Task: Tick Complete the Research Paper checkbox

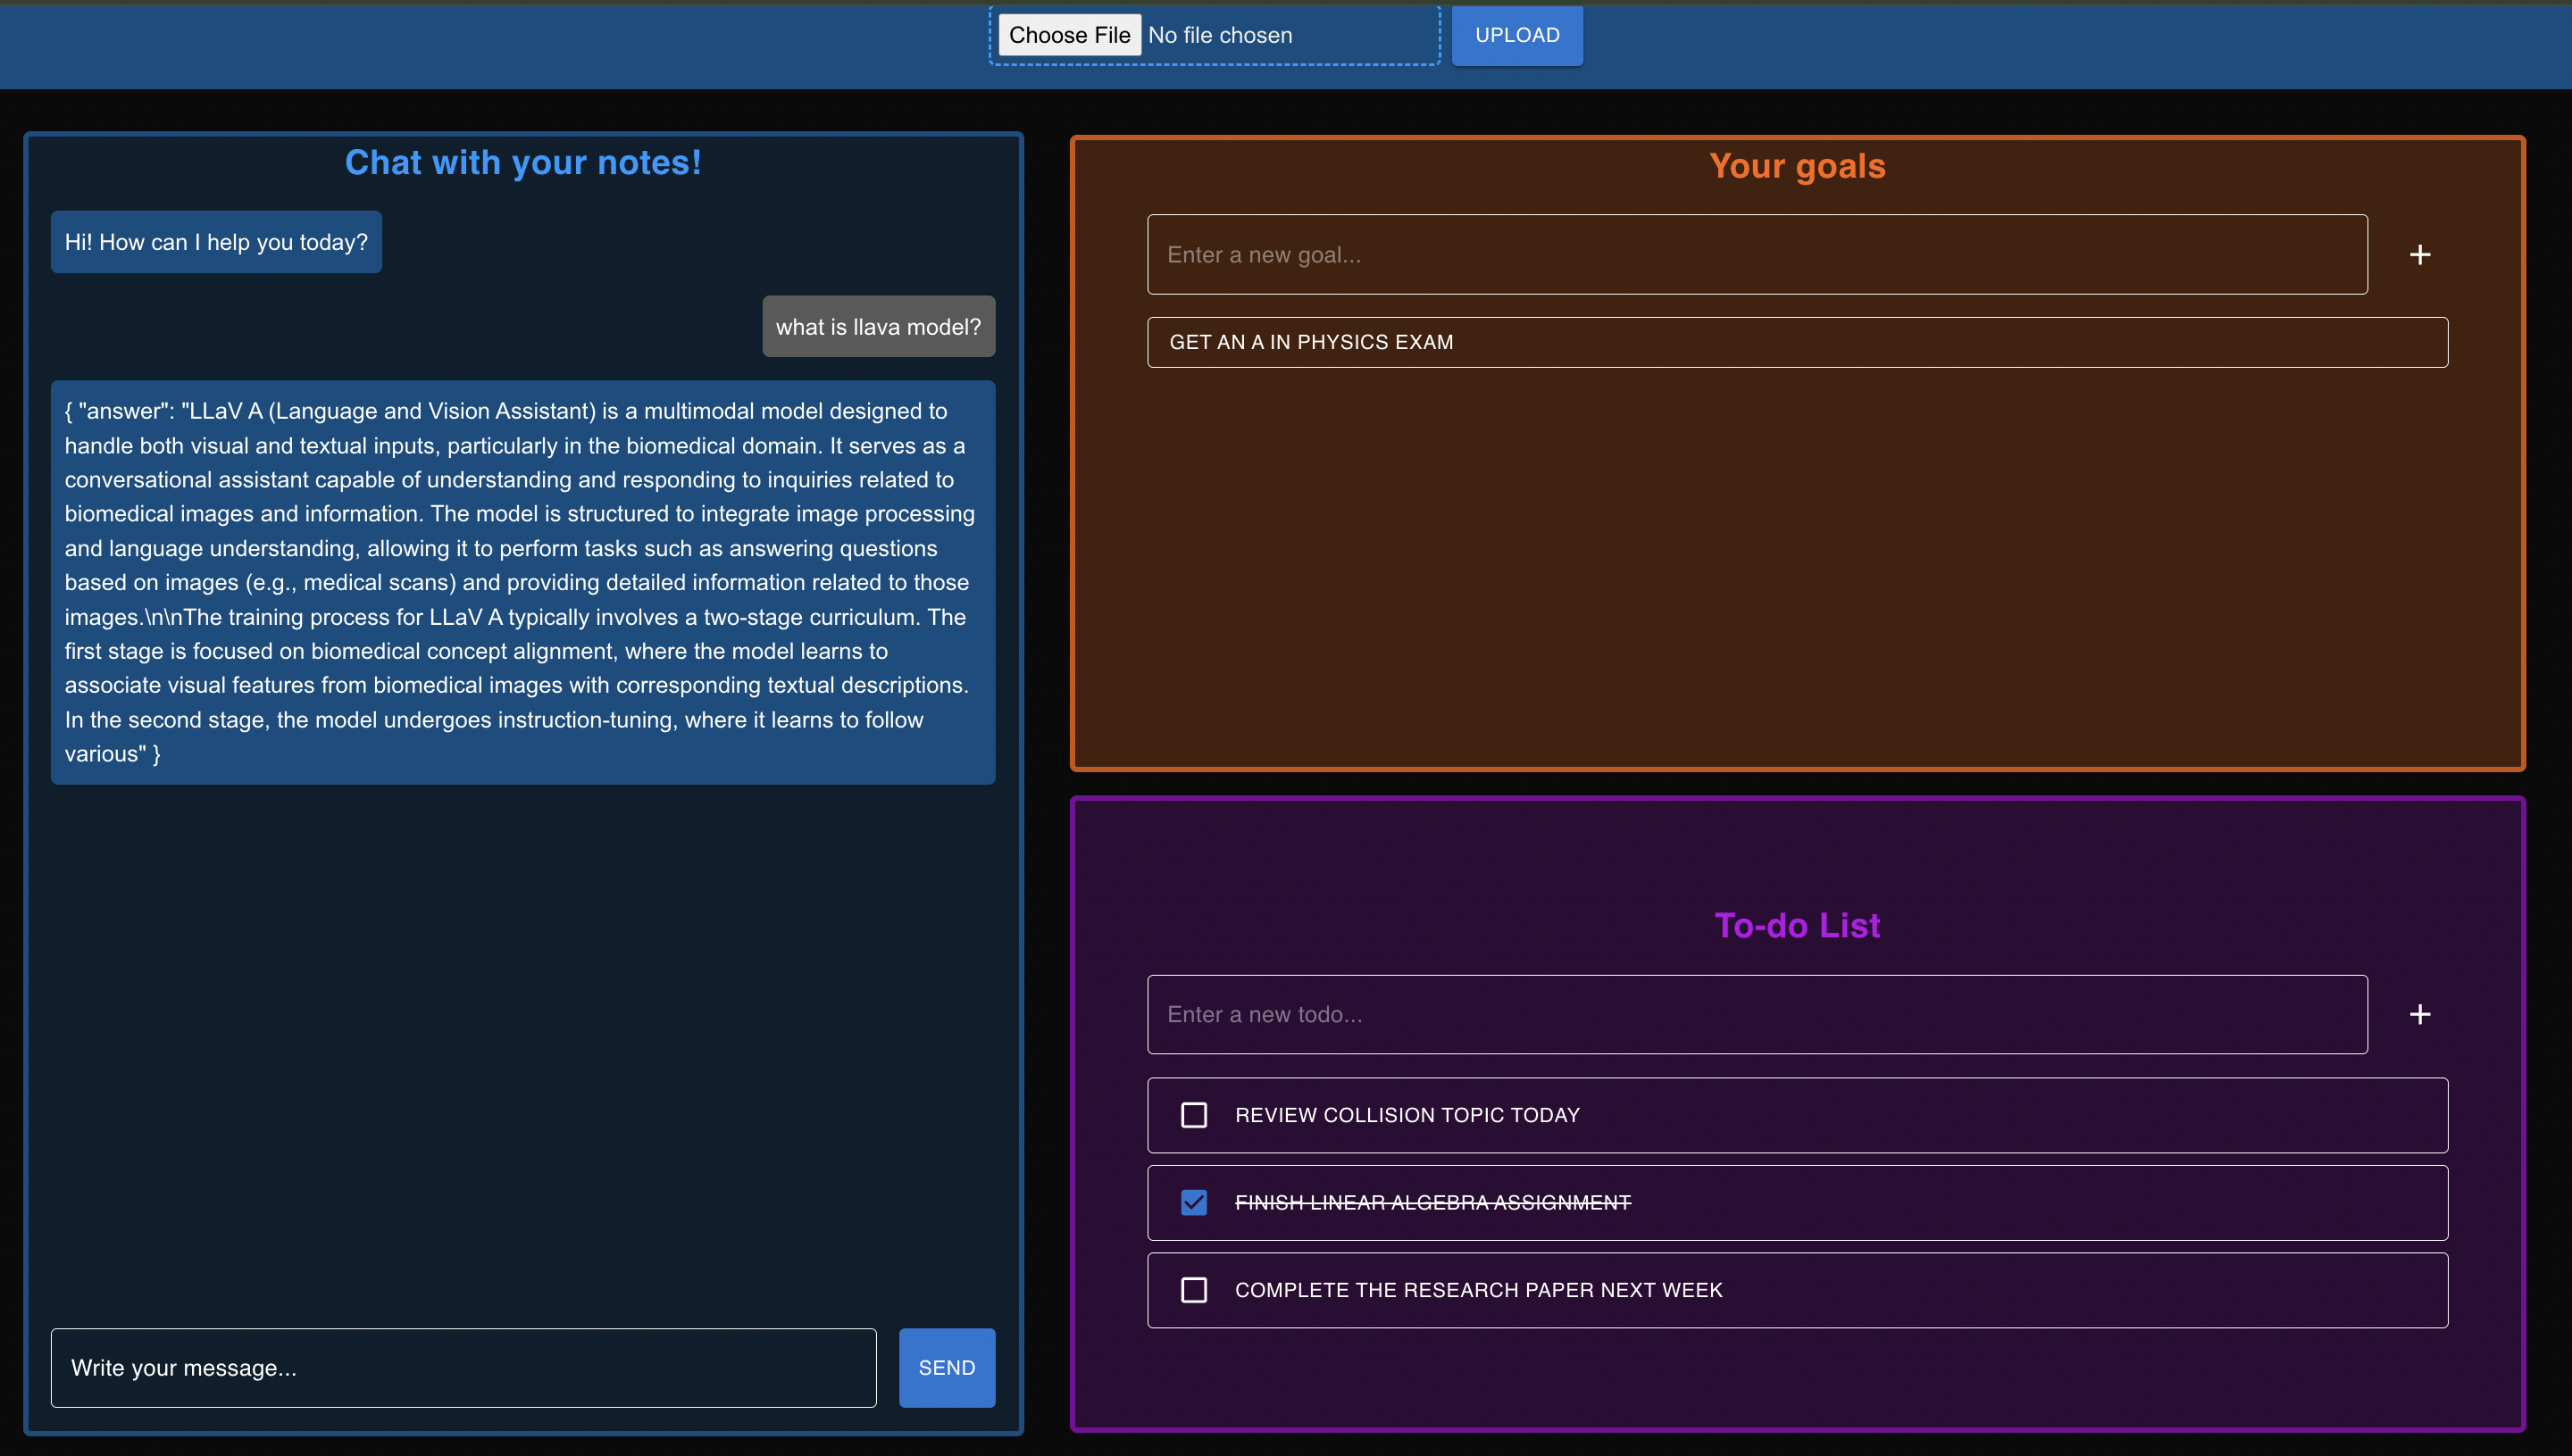Action: click(1193, 1290)
